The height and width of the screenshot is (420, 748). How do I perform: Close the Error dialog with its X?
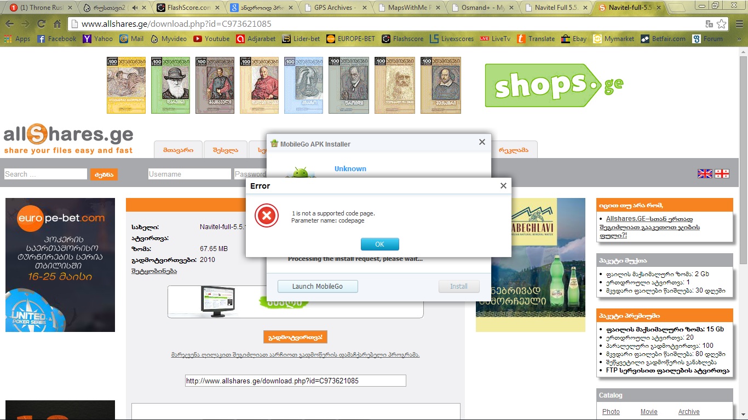click(x=503, y=186)
